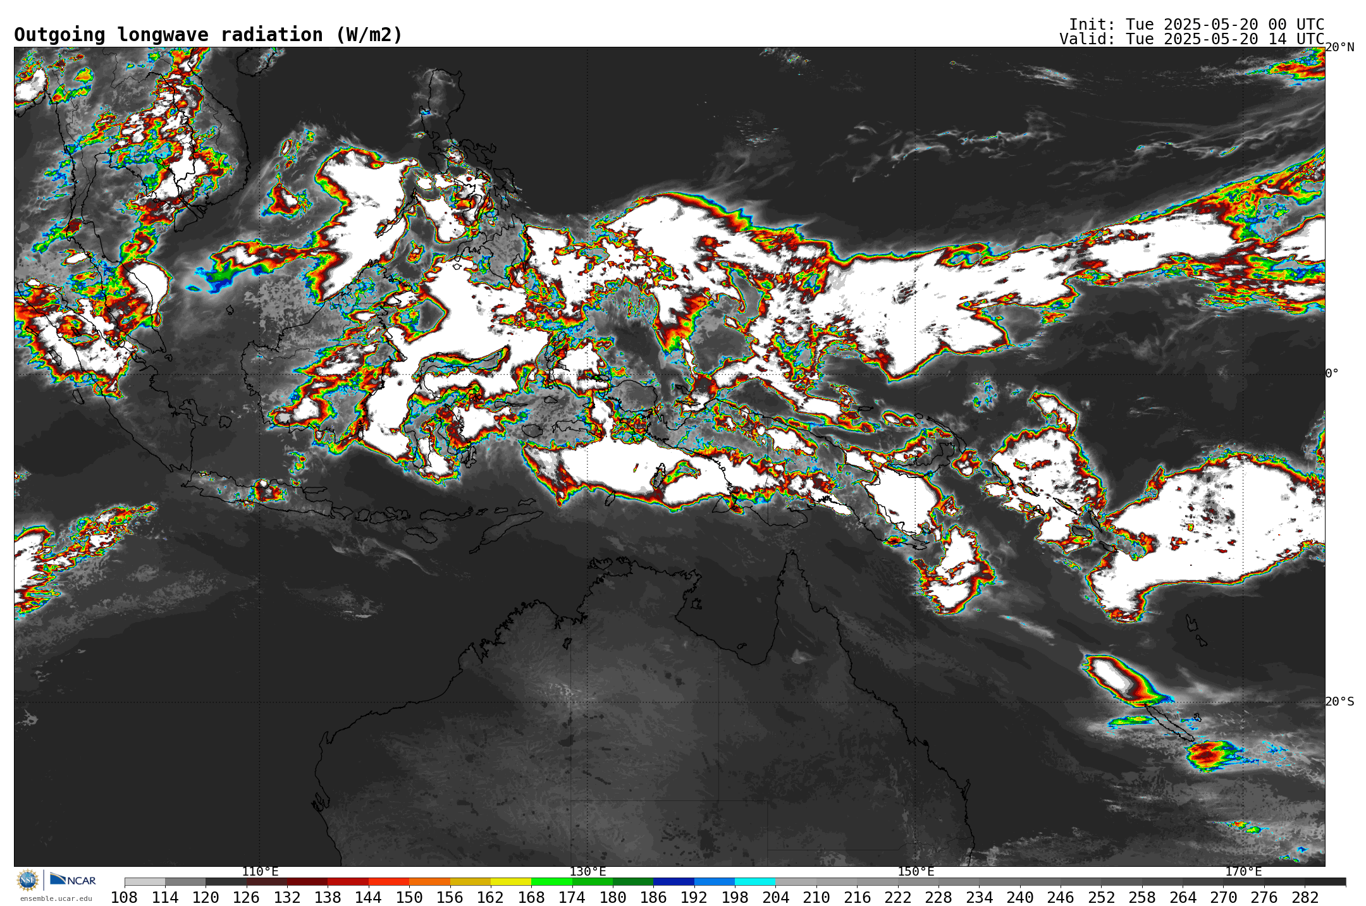Click the 'Init: Tue 2025-05-20 00 UTC' text
1366x906 pixels.
point(1196,25)
